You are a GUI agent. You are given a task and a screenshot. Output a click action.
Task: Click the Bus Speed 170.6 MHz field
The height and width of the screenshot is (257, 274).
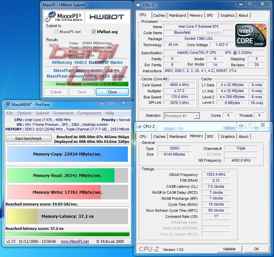179,97
